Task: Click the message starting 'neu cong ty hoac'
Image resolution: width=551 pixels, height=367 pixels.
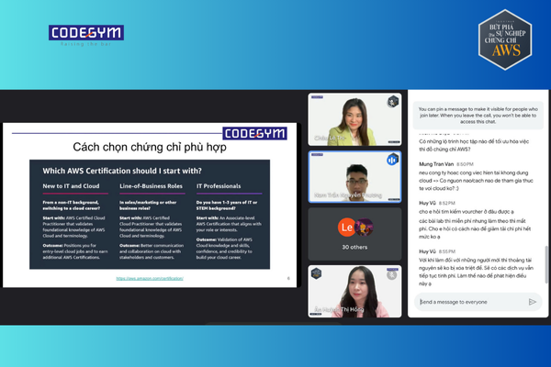Action: point(476,181)
